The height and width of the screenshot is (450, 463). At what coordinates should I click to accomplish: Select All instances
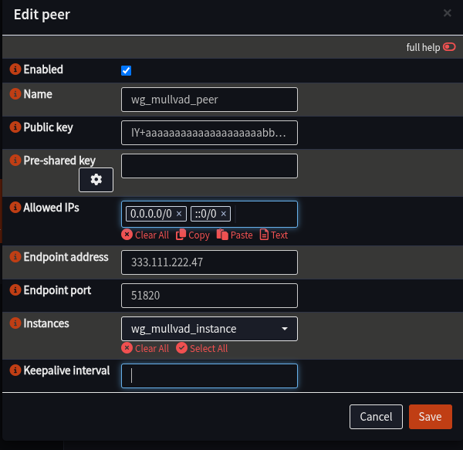[202, 348]
